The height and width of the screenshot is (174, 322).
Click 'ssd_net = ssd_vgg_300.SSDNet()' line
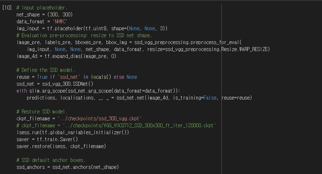55,84
